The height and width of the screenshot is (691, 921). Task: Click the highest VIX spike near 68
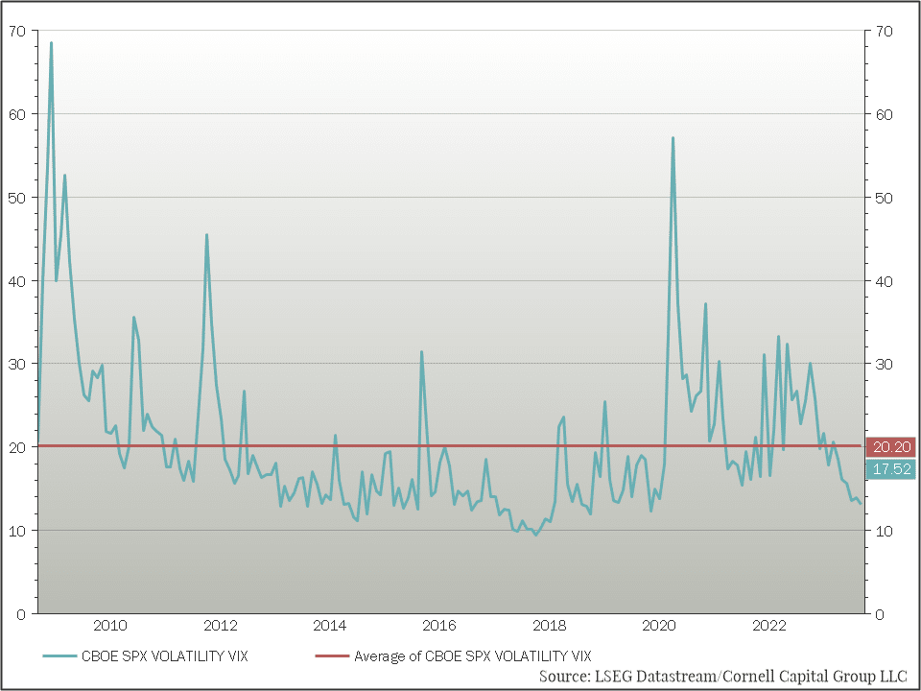coord(51,43)
